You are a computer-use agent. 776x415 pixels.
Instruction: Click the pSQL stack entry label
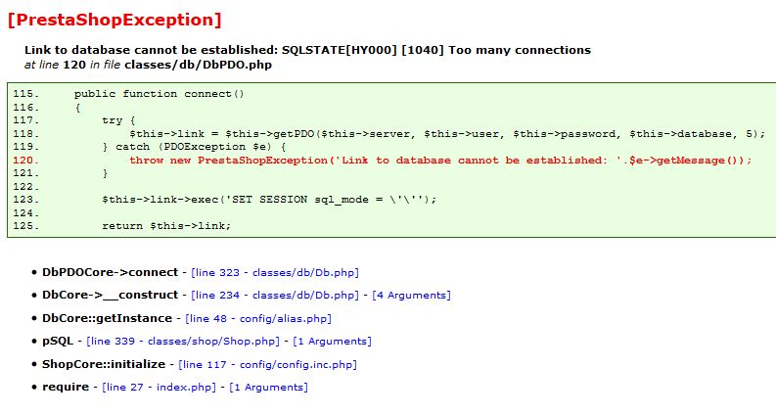(58, 341)
